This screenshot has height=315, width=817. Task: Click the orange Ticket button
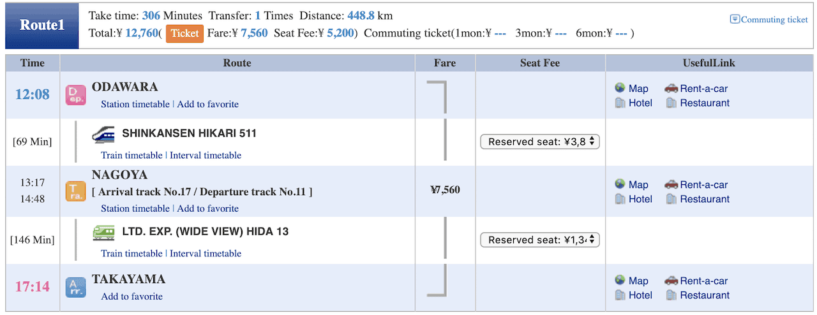coord(184,33)
